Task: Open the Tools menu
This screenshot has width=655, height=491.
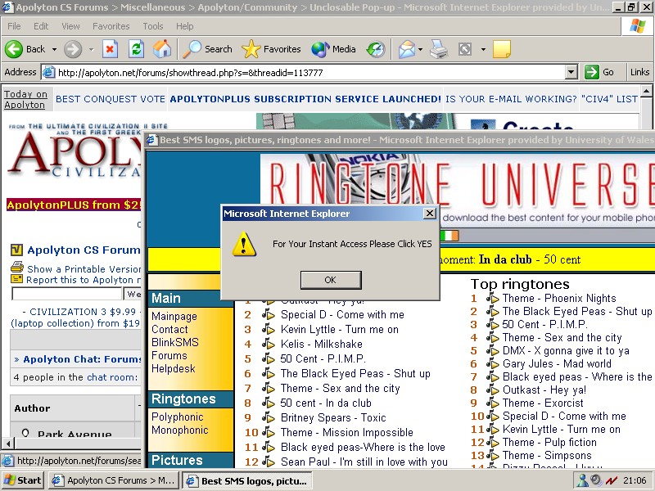Action: (x=153, y=26)
